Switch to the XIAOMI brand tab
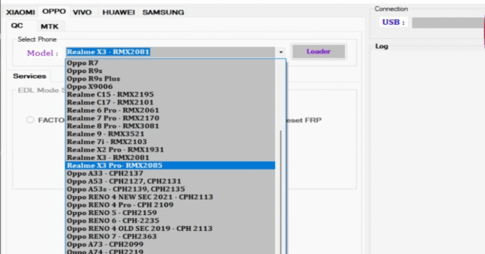 [x=20, y=12]
